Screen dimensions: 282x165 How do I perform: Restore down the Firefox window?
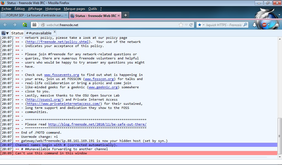click(268, 3)
